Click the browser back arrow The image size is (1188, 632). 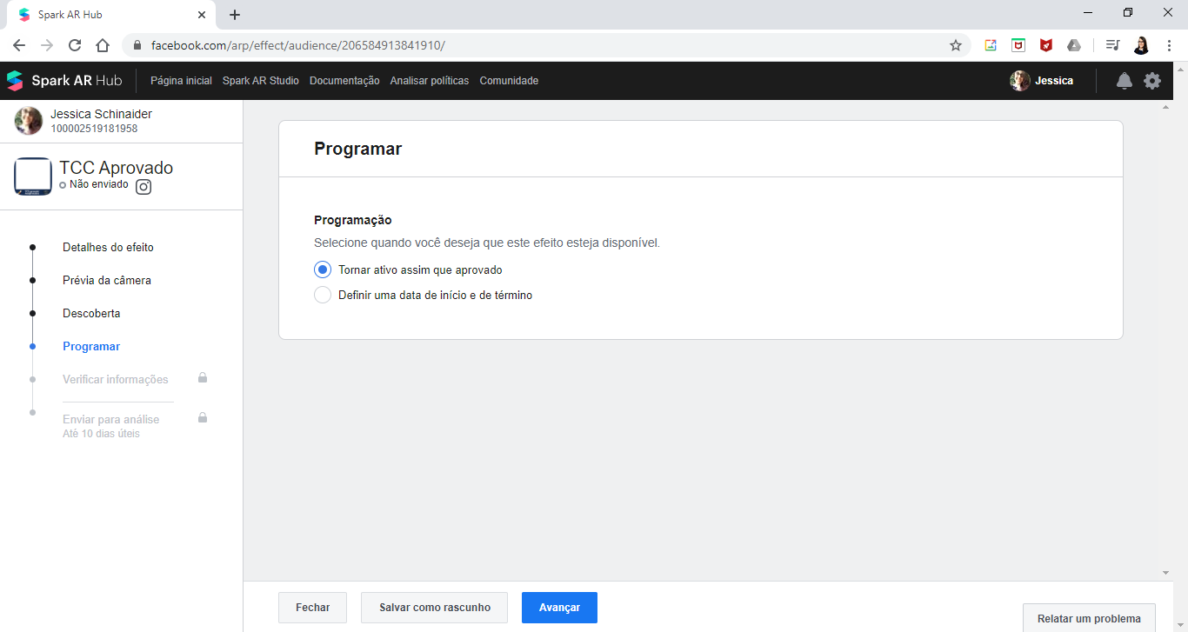click(19, 45)
